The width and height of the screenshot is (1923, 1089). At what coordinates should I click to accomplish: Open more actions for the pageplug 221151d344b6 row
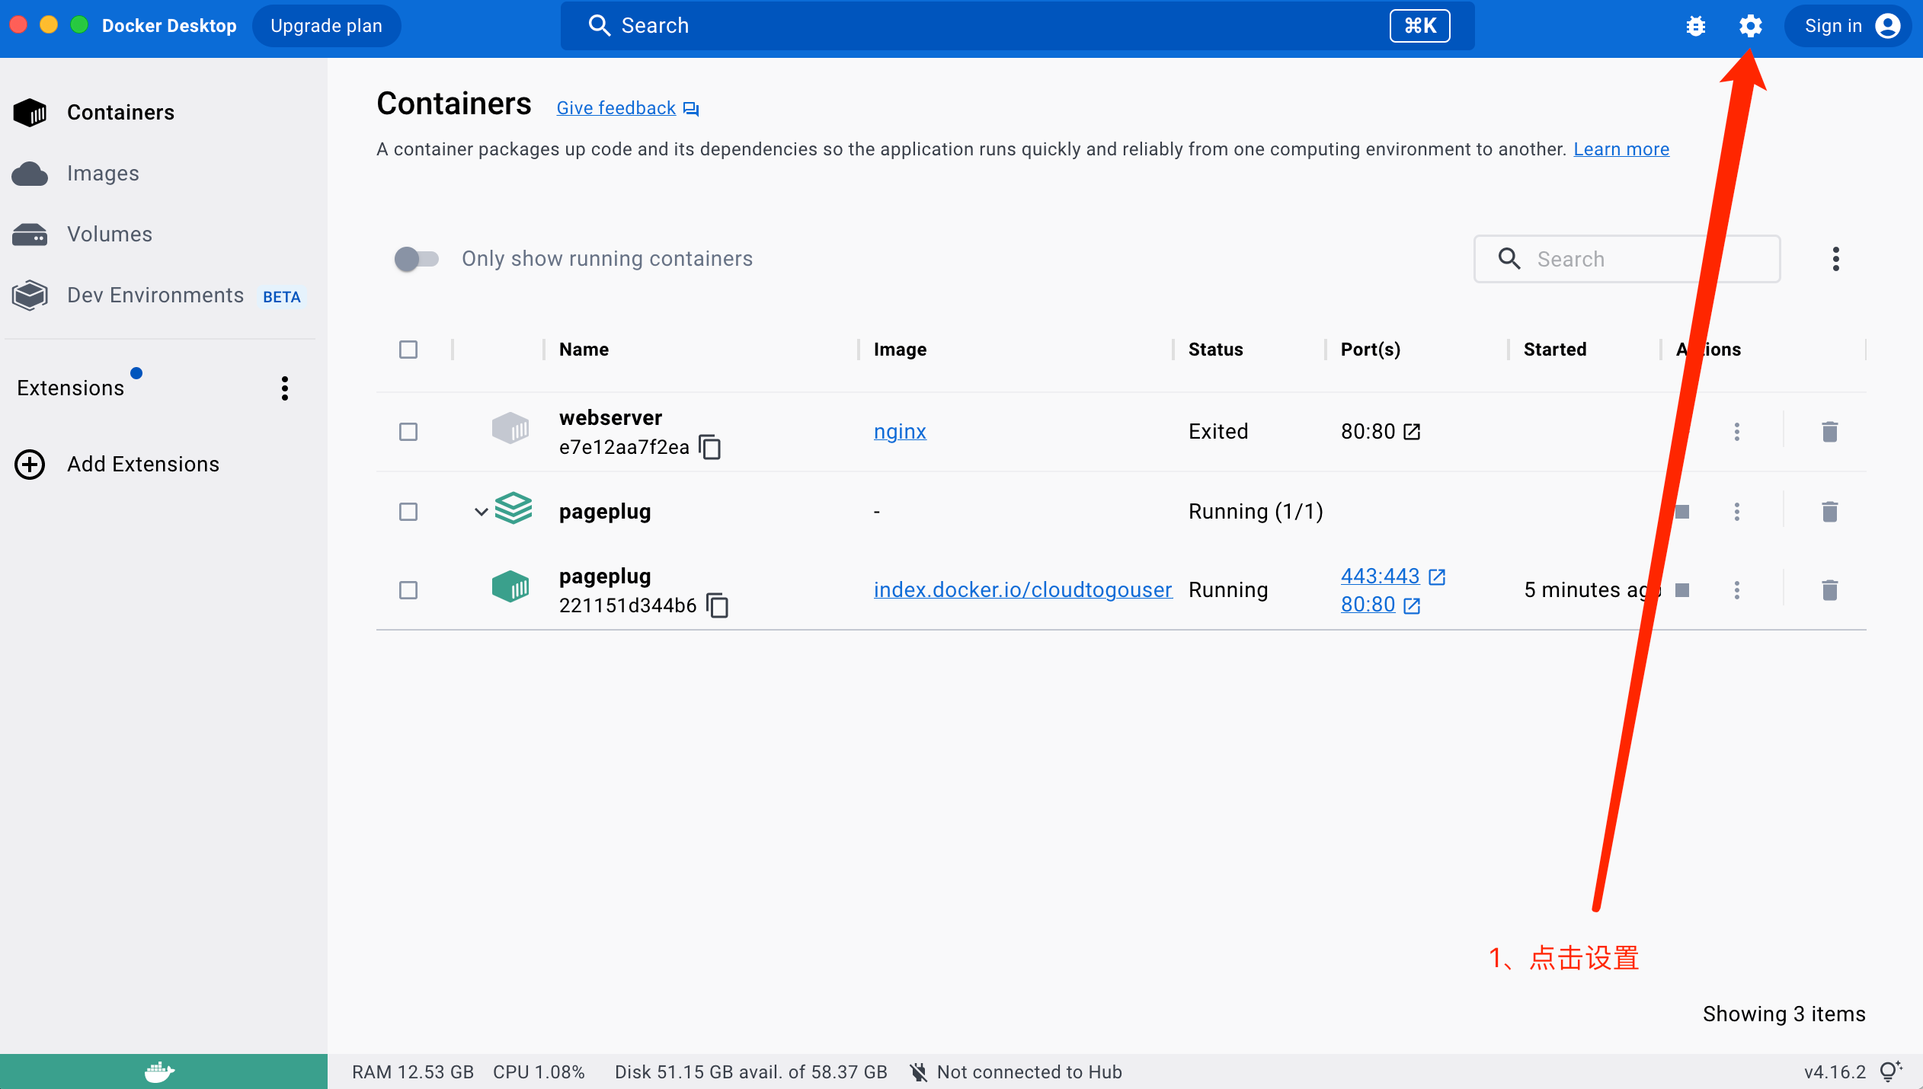tap(1736, 589)
